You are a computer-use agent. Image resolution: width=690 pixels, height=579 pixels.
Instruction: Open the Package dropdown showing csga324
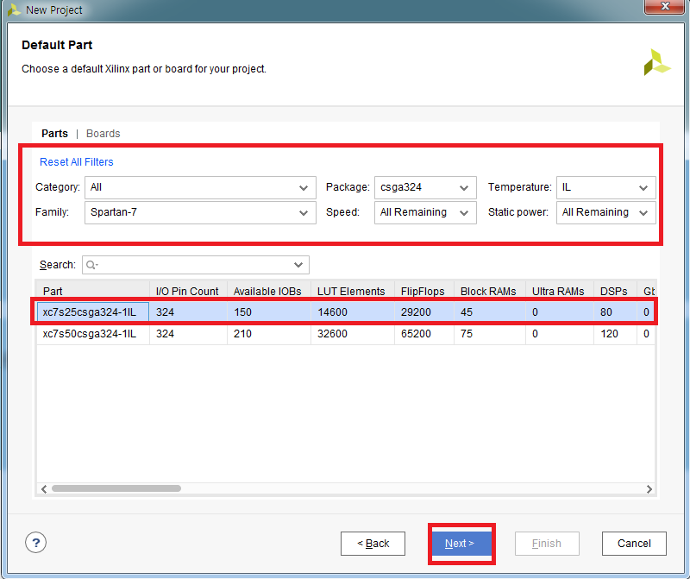tap(425, 187)
